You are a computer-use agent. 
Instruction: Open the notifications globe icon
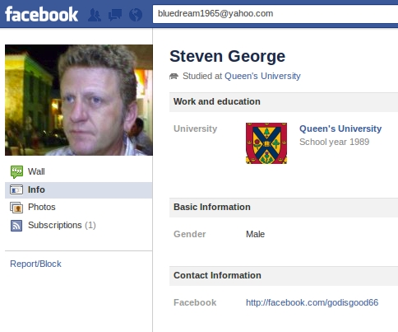[x=136, y=15]
